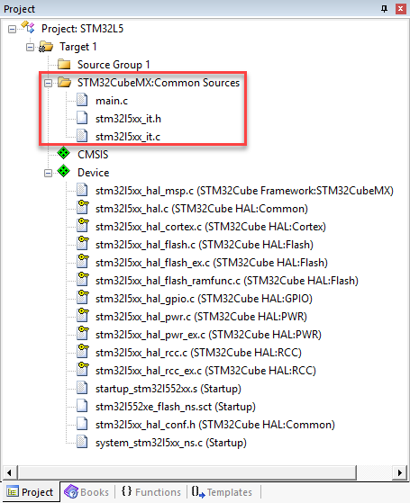The image size is (410, 503).
Task: Select the CMSIS component label
Action: (x=93, y=155)
